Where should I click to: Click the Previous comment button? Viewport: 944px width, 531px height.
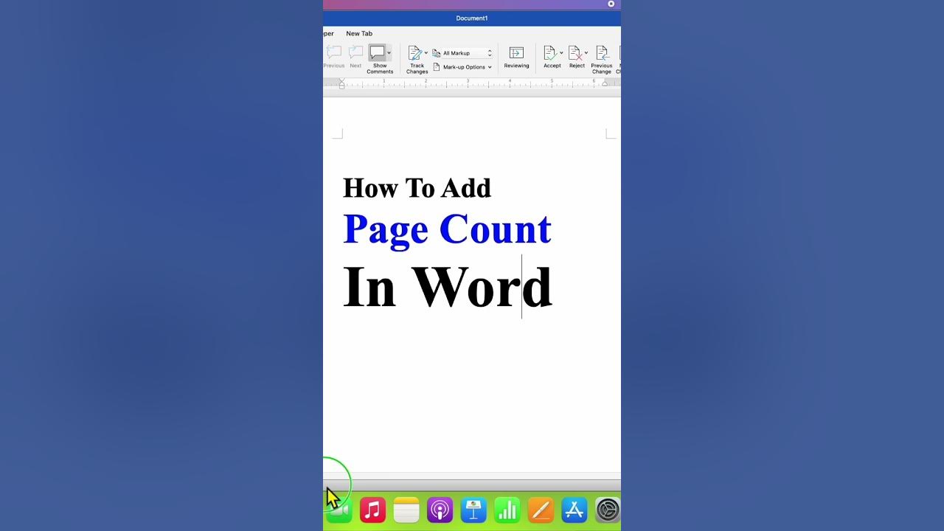click(333, 58)
